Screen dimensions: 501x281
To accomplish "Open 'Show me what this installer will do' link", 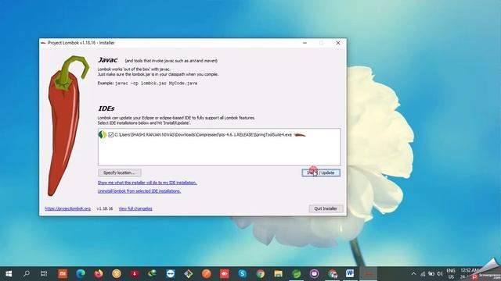I will coord(147,183).
